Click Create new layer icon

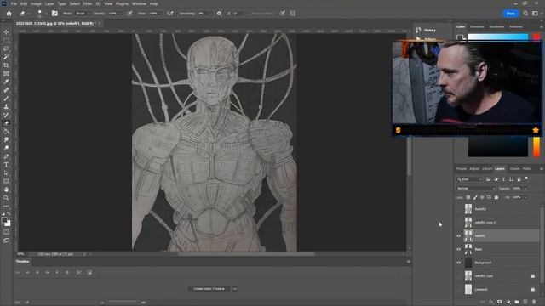pos(525,303)
